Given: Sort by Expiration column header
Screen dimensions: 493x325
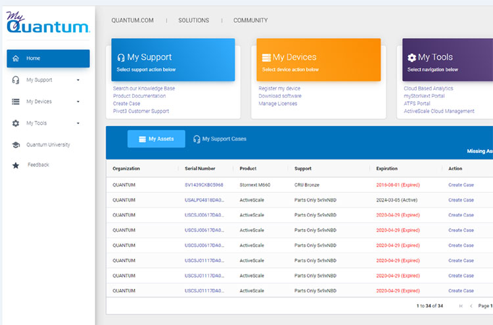Looking at the screenshot, I should pos(387,169).
